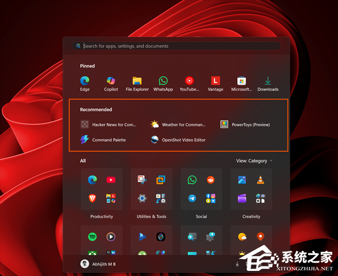The height and width of the screenshot is (276, 338).
Task: Launch Brave browser in Productivity category
Action: tap(92, 198)
